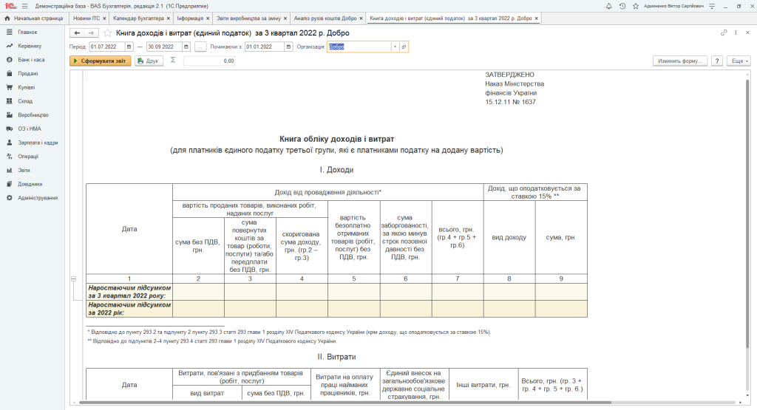The height and width of the screenshot is (410, 757).
Task: Add report to favorites star icon
Action: coord(108,33)
